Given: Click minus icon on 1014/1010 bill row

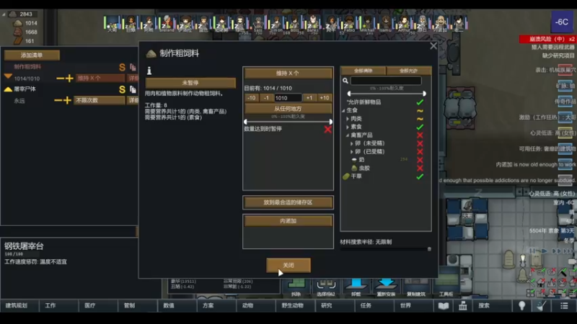Looking at the screenshot, I should pyautogui.click(x=60, y=78).
